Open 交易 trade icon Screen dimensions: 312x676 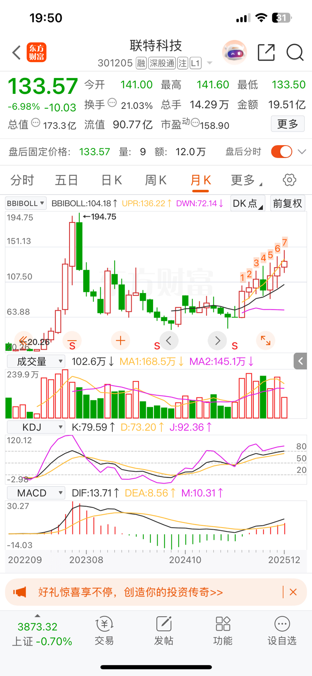pos(104,631)
